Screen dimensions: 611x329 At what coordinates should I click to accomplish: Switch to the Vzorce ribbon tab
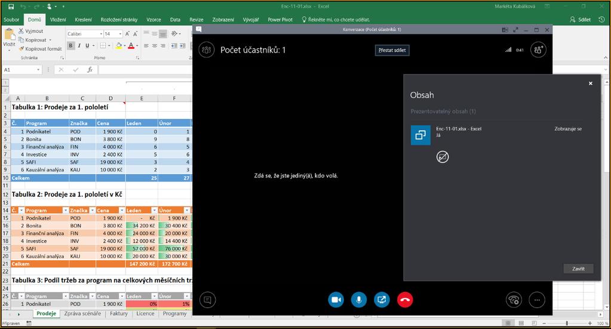(154, 20)
